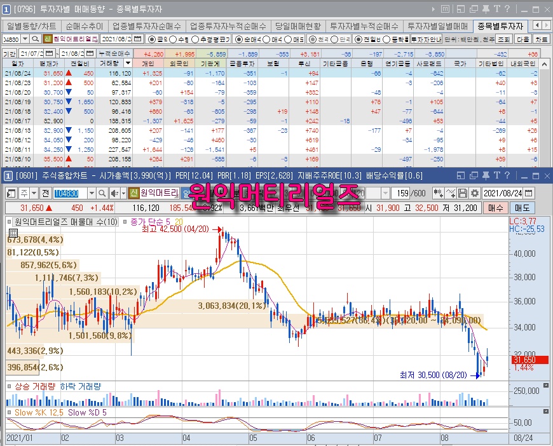553x446 pixels.
Task: Select the 매도 radio button
Action: 288,39
